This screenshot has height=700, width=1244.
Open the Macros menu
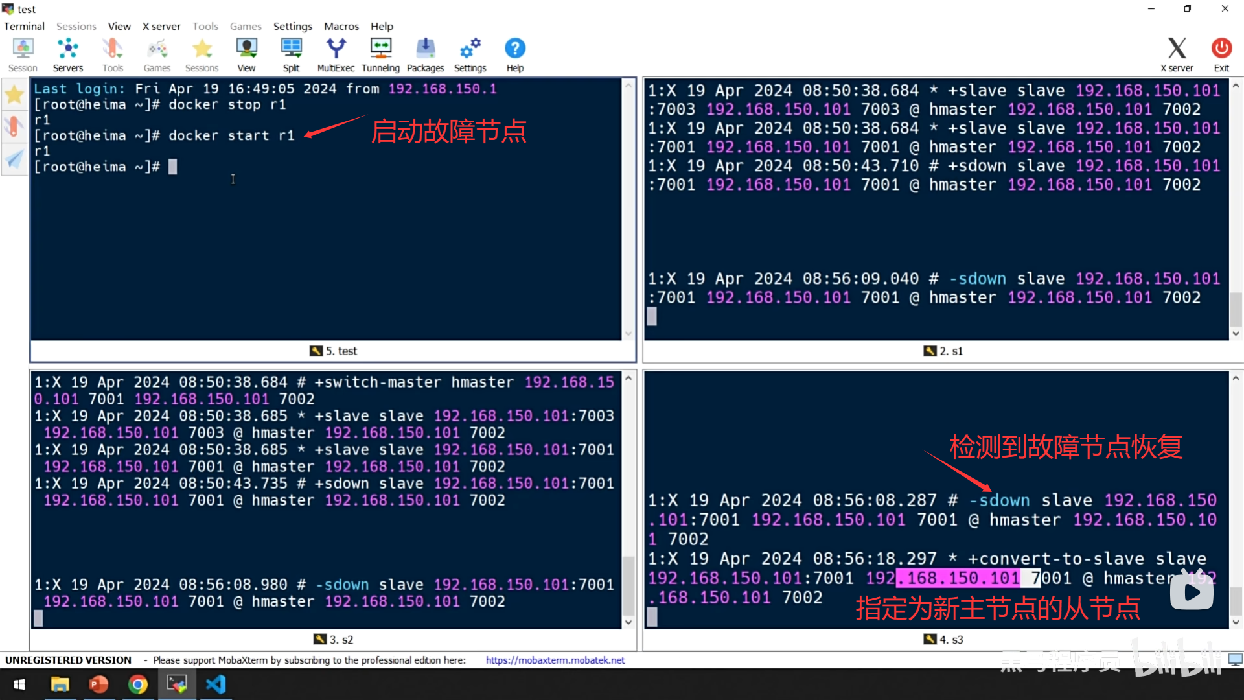pyautogui.click(x=341, y=26)
